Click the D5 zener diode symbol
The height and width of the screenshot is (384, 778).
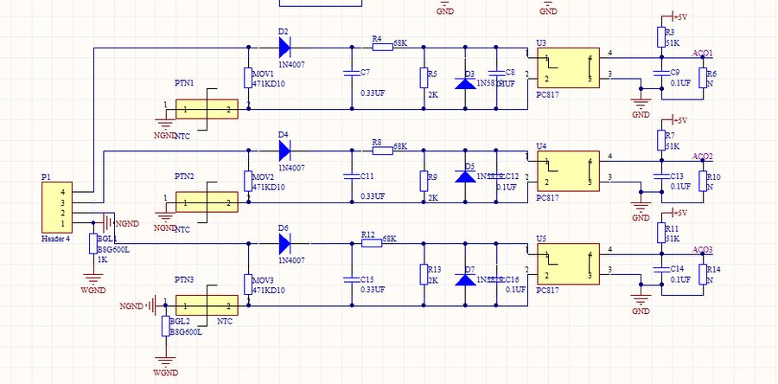coord(466,176)
